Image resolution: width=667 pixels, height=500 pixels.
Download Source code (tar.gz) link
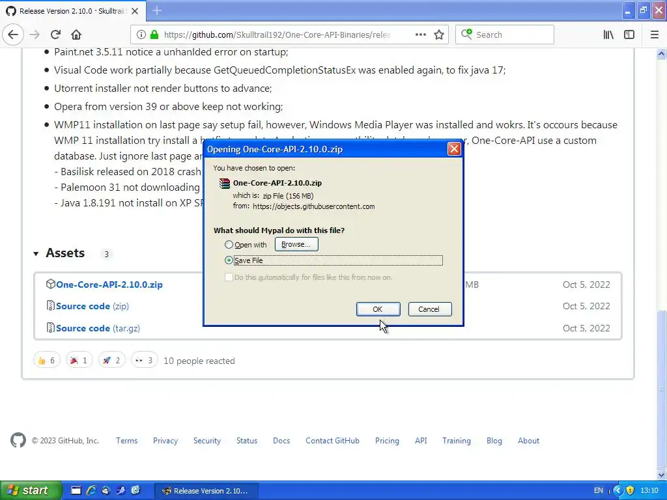98,328
